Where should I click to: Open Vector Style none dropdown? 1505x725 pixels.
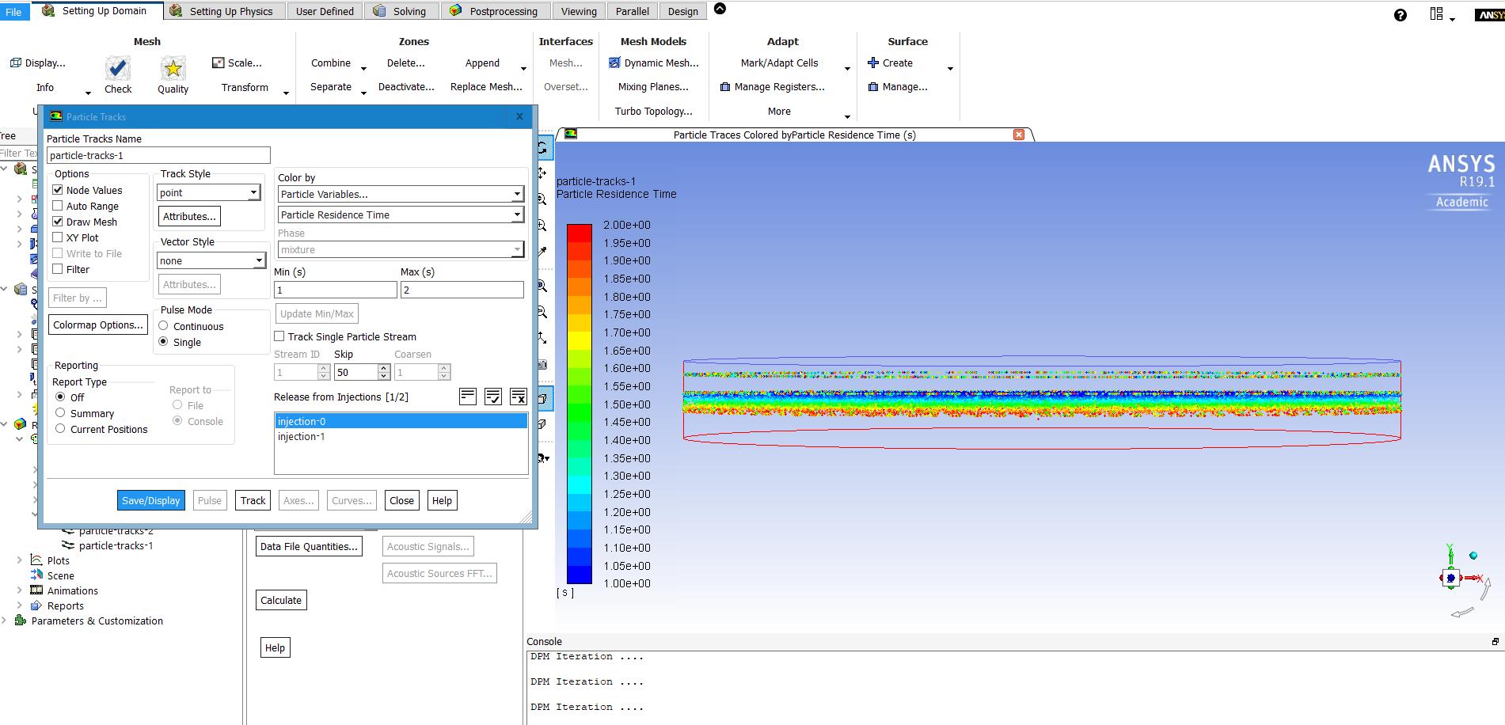click(211, 260)
